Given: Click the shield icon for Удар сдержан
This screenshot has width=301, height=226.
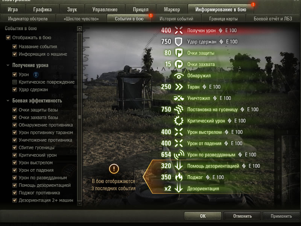Looking at the screenshot, I should (178, 42).
